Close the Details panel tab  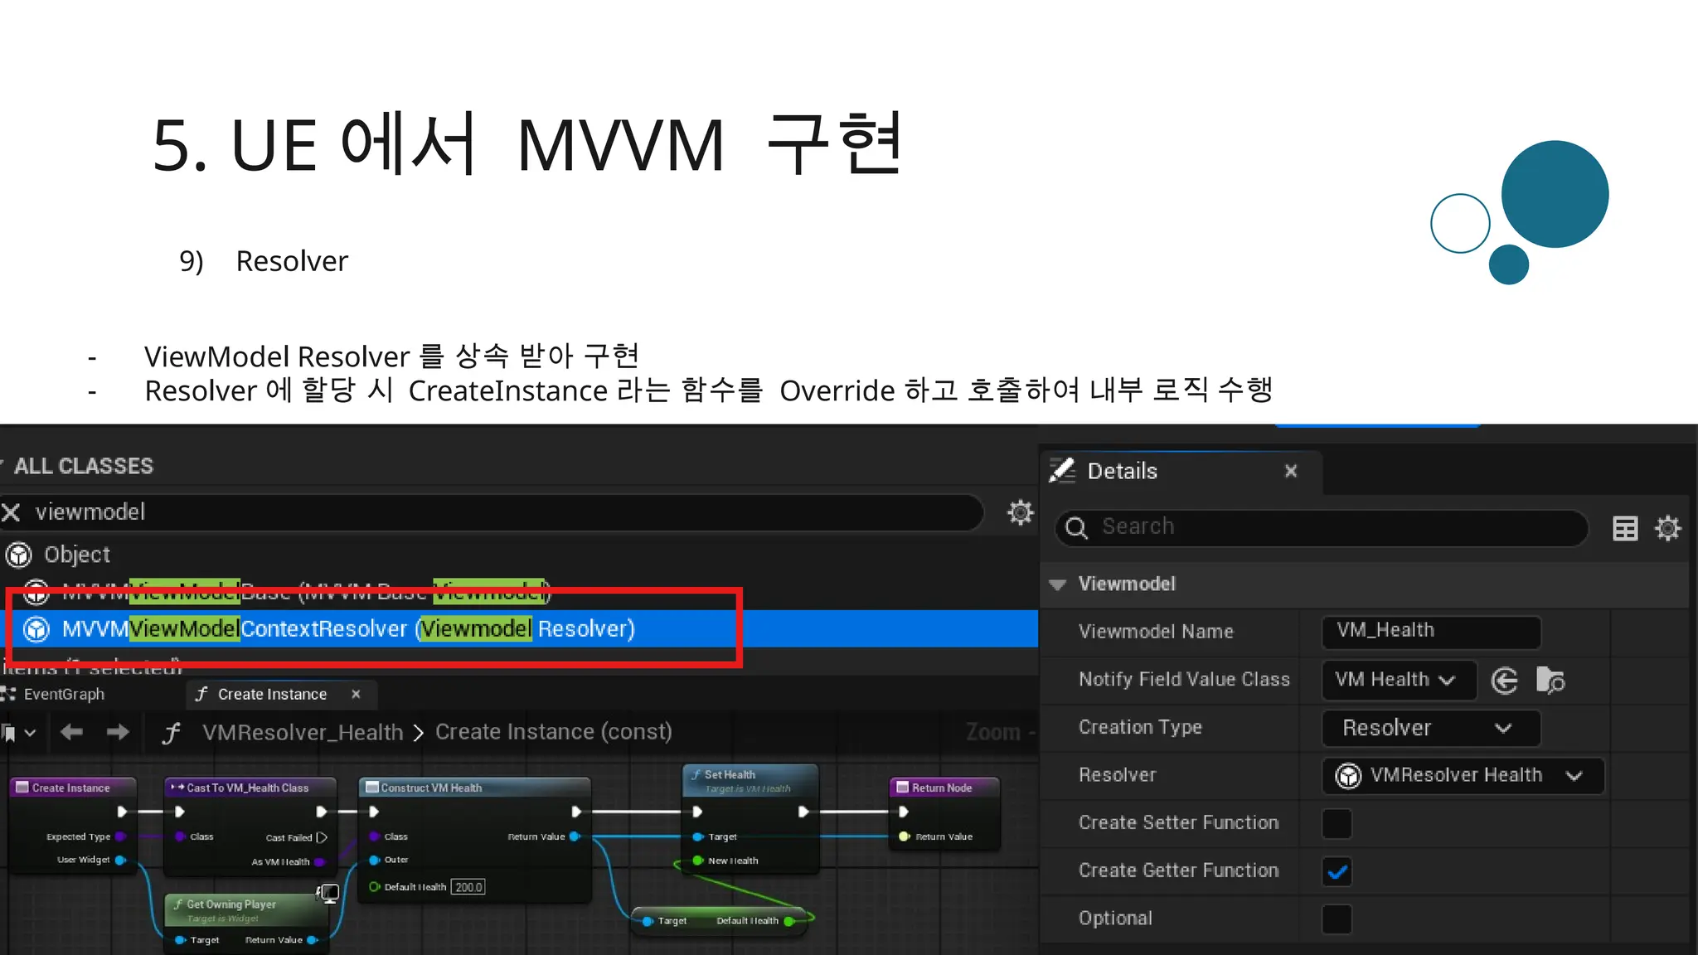pyautogui.click(x=1291, y=472)
